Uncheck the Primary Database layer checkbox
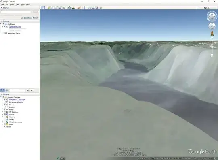The height and width of the screenshot is (160, 218). point(3,97)
